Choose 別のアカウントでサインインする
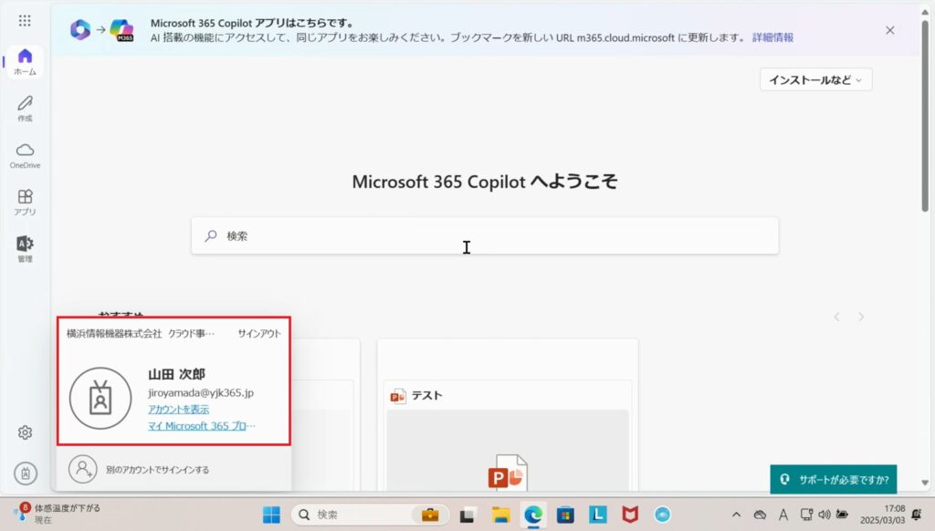935x531 pixels. pos(157,470)
